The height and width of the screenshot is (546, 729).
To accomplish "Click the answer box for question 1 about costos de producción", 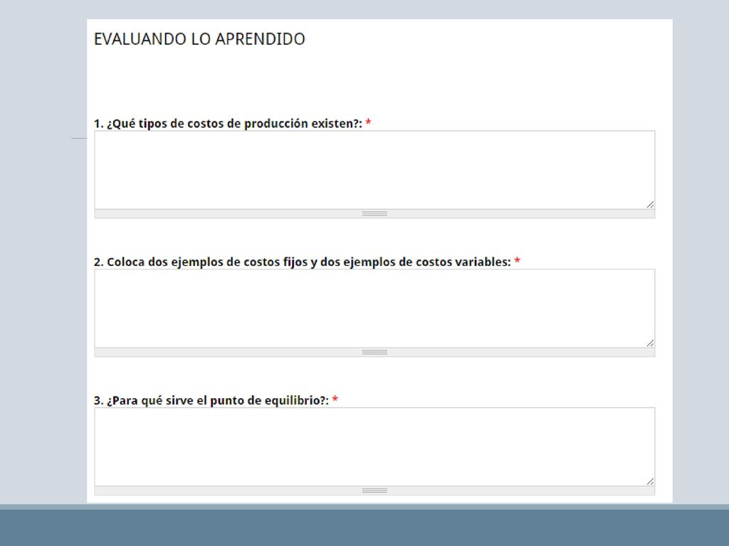I will coord(374,170).
